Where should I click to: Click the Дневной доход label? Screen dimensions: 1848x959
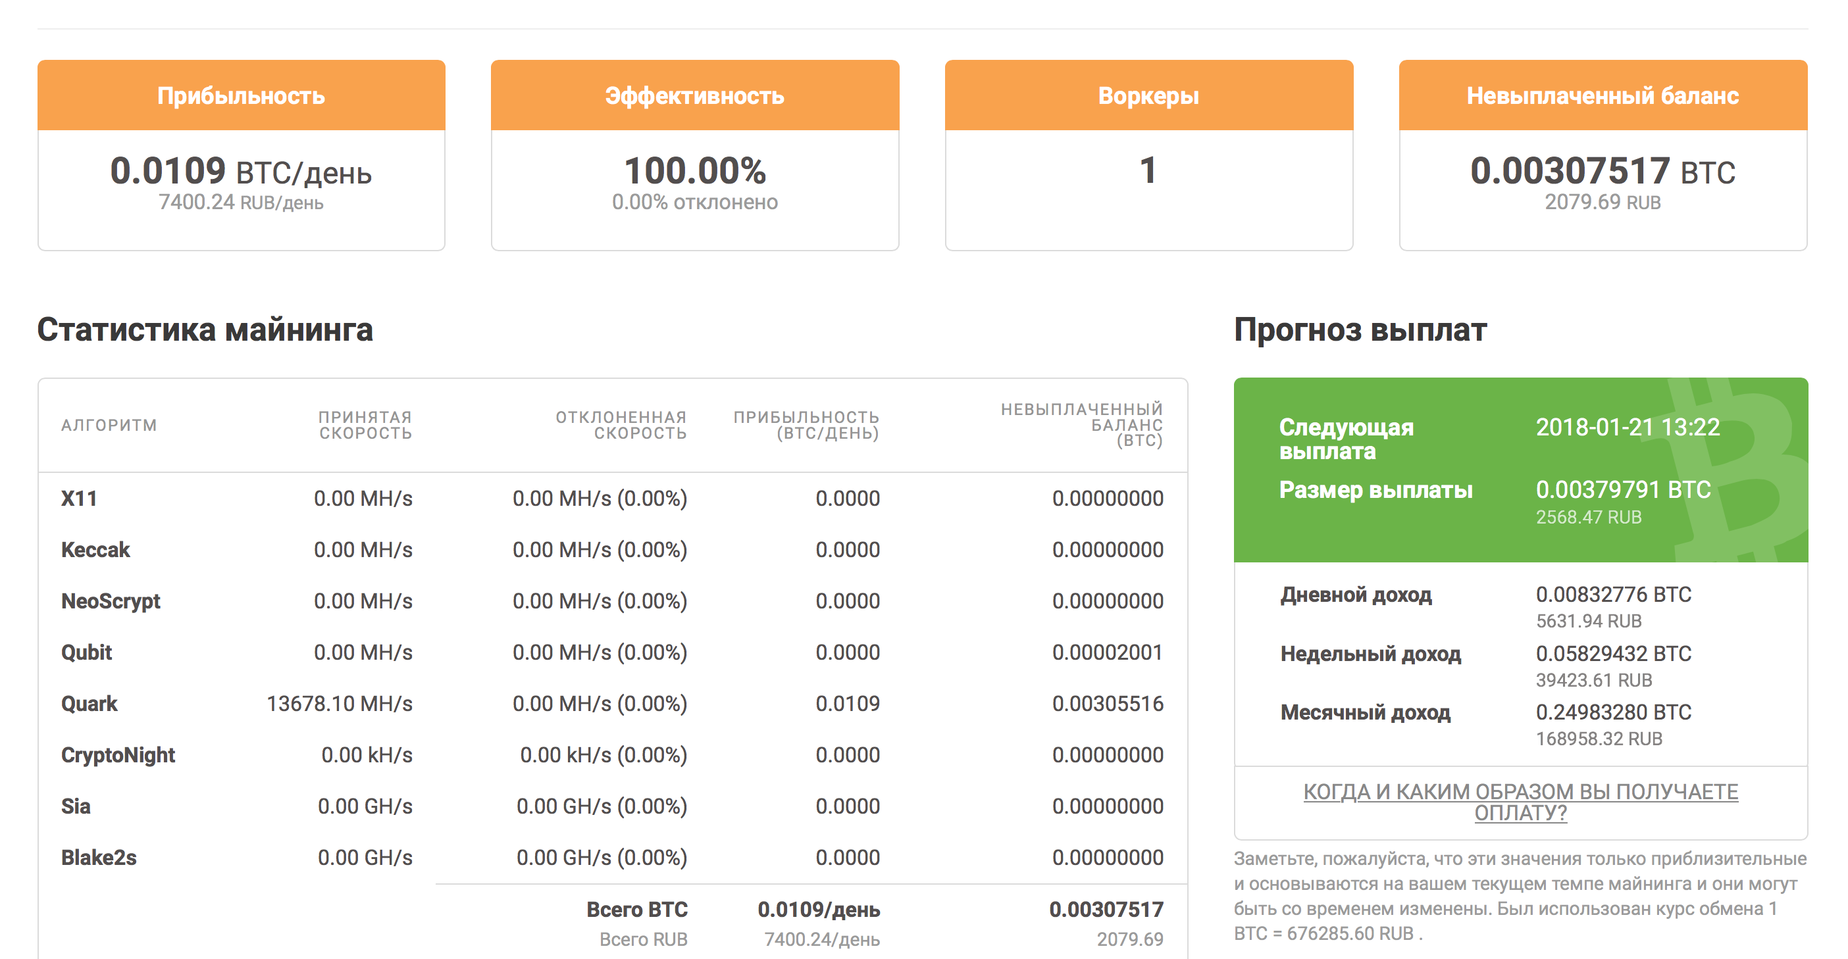coord(1356,596)
